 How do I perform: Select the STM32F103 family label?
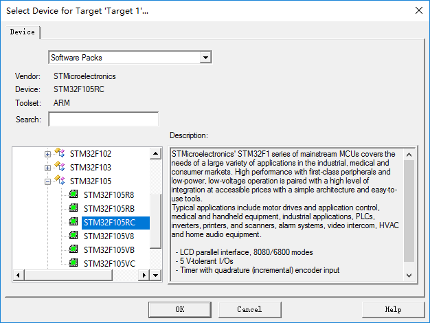[91, 168]
